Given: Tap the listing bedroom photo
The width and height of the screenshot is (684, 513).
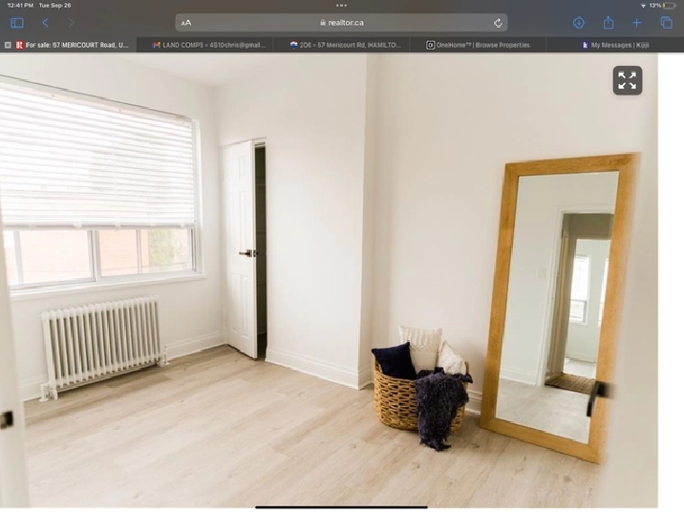Looking at the screenshot, I should (x=329, y=281).
